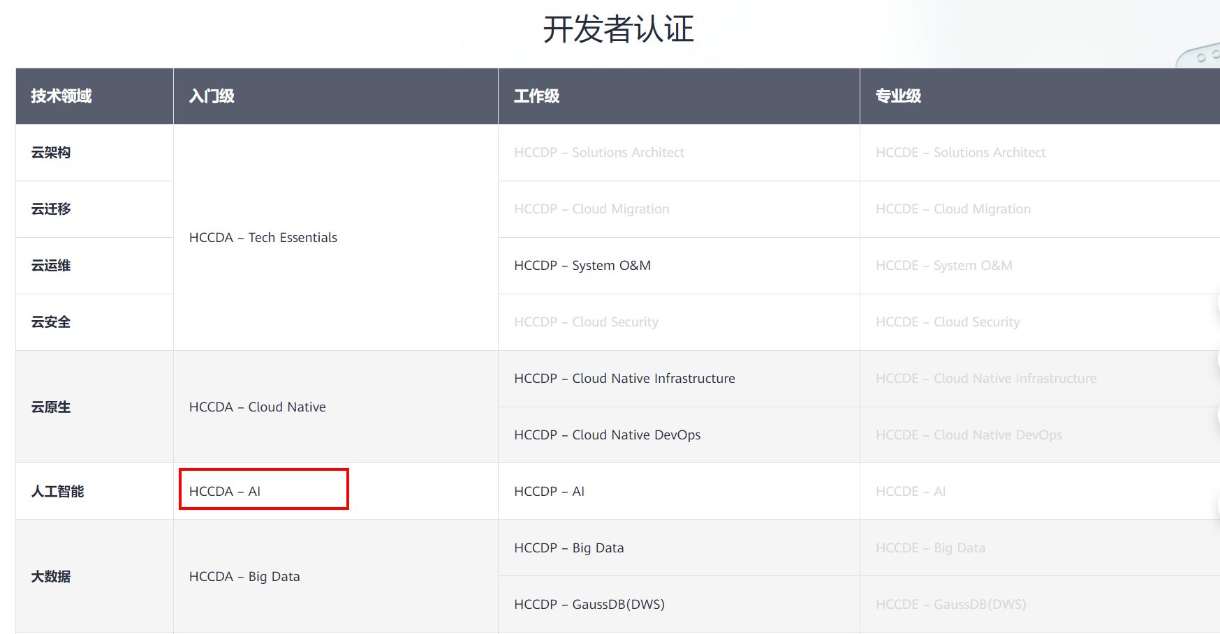Viewport: 1220px width, 634px height.
Task: Click greyed HCCDP – Cloud Security entry
Action: [x=587, y=322]
